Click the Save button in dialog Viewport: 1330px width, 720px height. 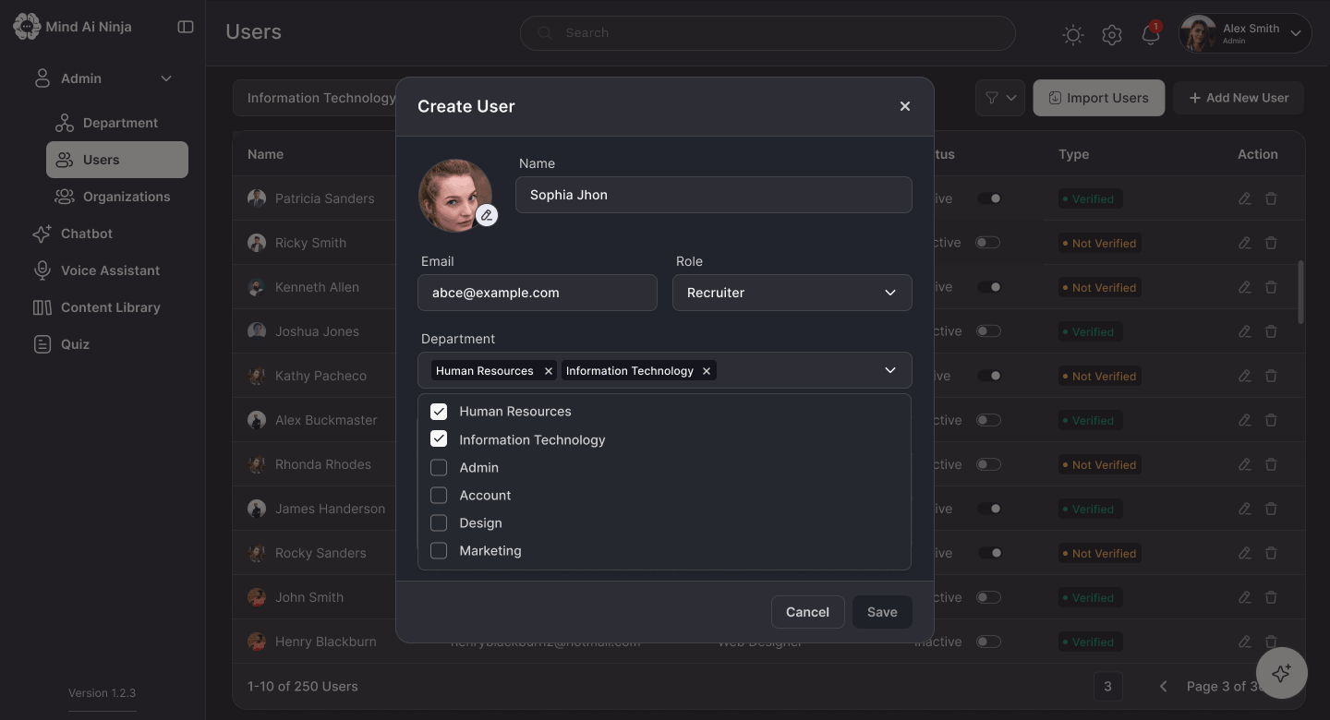tap(882, 612)
